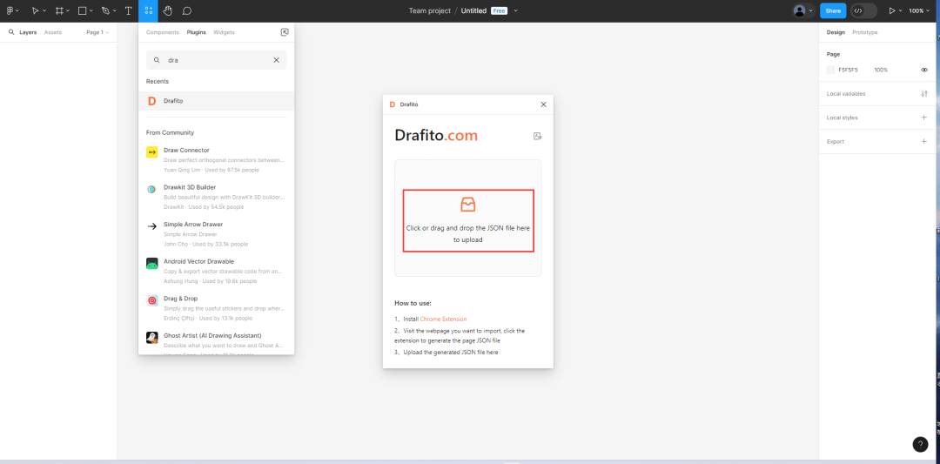The image size is (940, 464).
Task: Select Android Vector Drawable plugin
Action: pyautogui.click(x=217, y=271)
